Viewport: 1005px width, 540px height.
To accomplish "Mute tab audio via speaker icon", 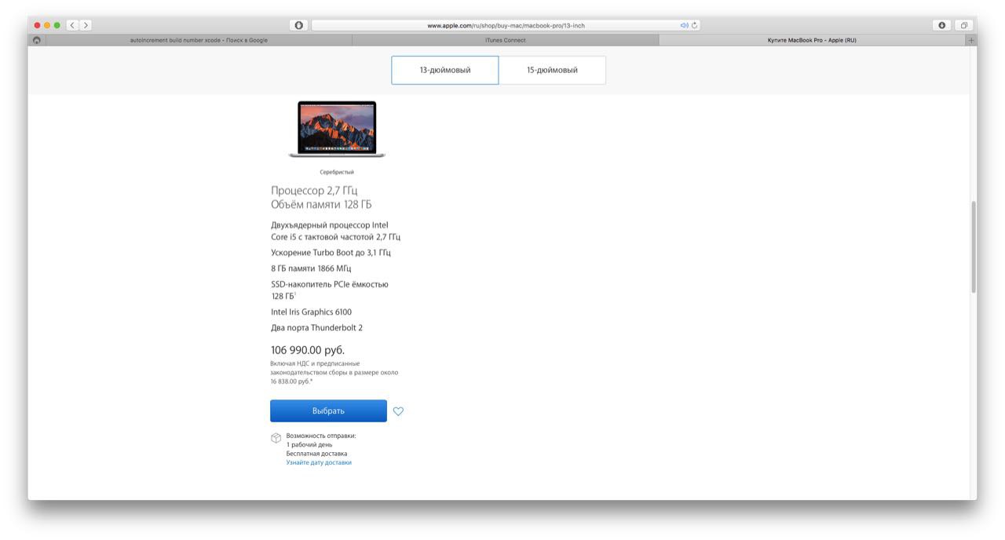I will click(685, 25).
